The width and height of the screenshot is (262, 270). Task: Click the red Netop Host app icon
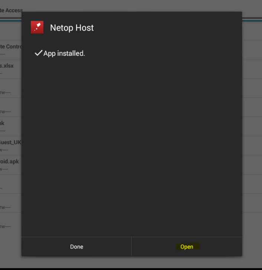tap(37, 27)
